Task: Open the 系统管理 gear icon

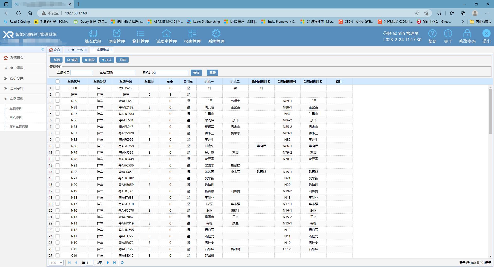Action: (x=216, y=34)
